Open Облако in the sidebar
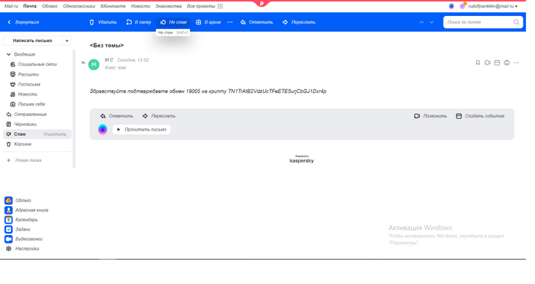 coord(18,201)
